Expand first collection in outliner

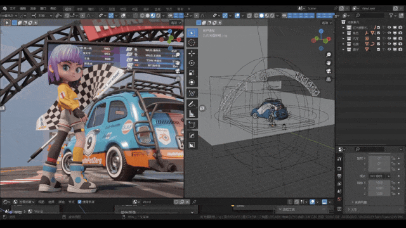[x=344, y=27]
